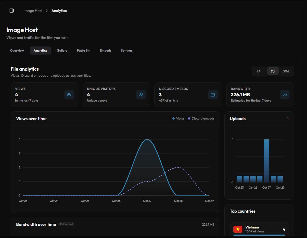Click the views curve peak at Oct 27

pyautogui.click(x=147, y=140)
